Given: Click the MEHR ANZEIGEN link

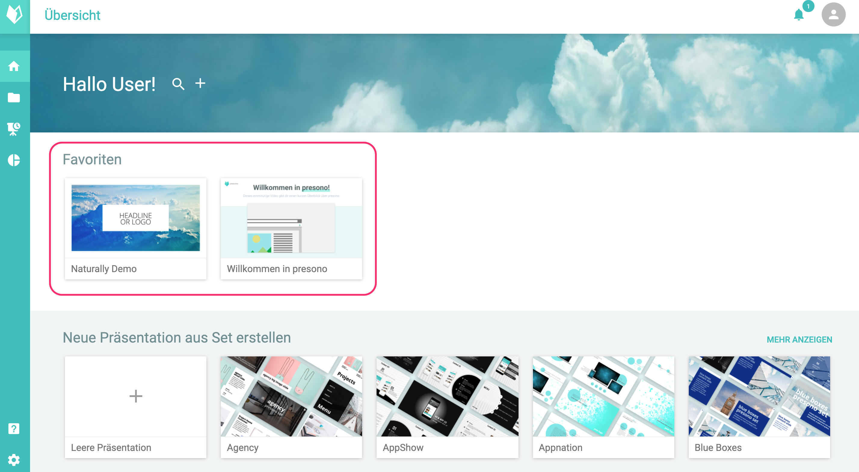Looking at the screenshot, I should click(799, 340).
